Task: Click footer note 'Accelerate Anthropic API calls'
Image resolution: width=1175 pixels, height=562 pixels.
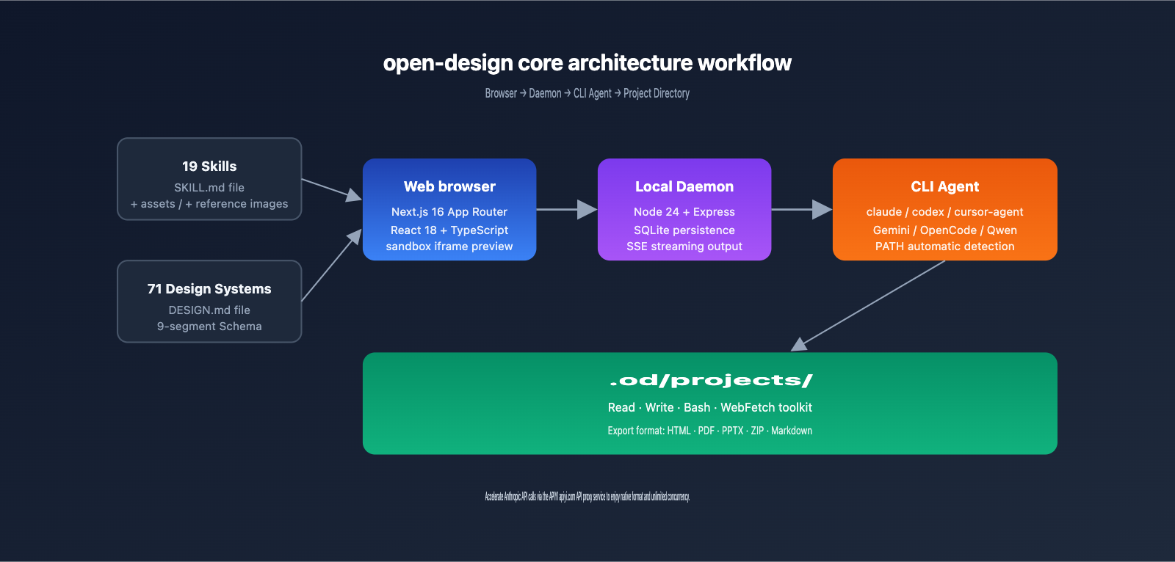Action: (x=587, y=497)
